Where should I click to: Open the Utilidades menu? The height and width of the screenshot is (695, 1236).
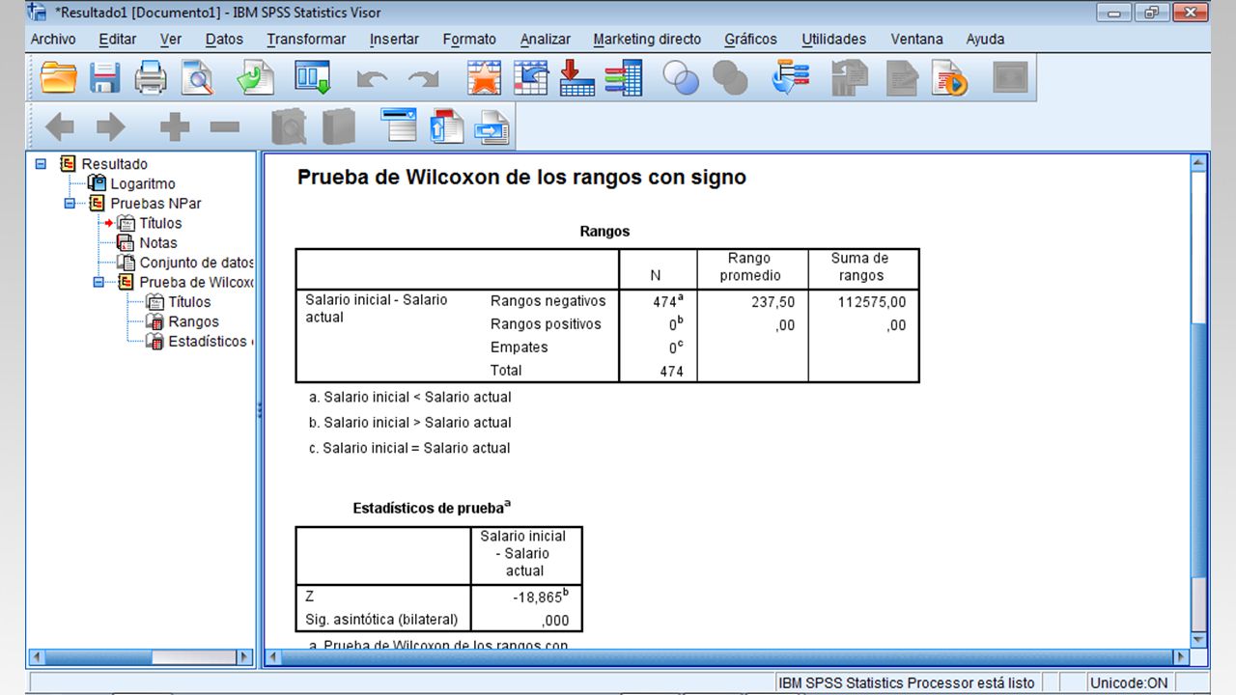pyautogui.click(x=833, y=40)
